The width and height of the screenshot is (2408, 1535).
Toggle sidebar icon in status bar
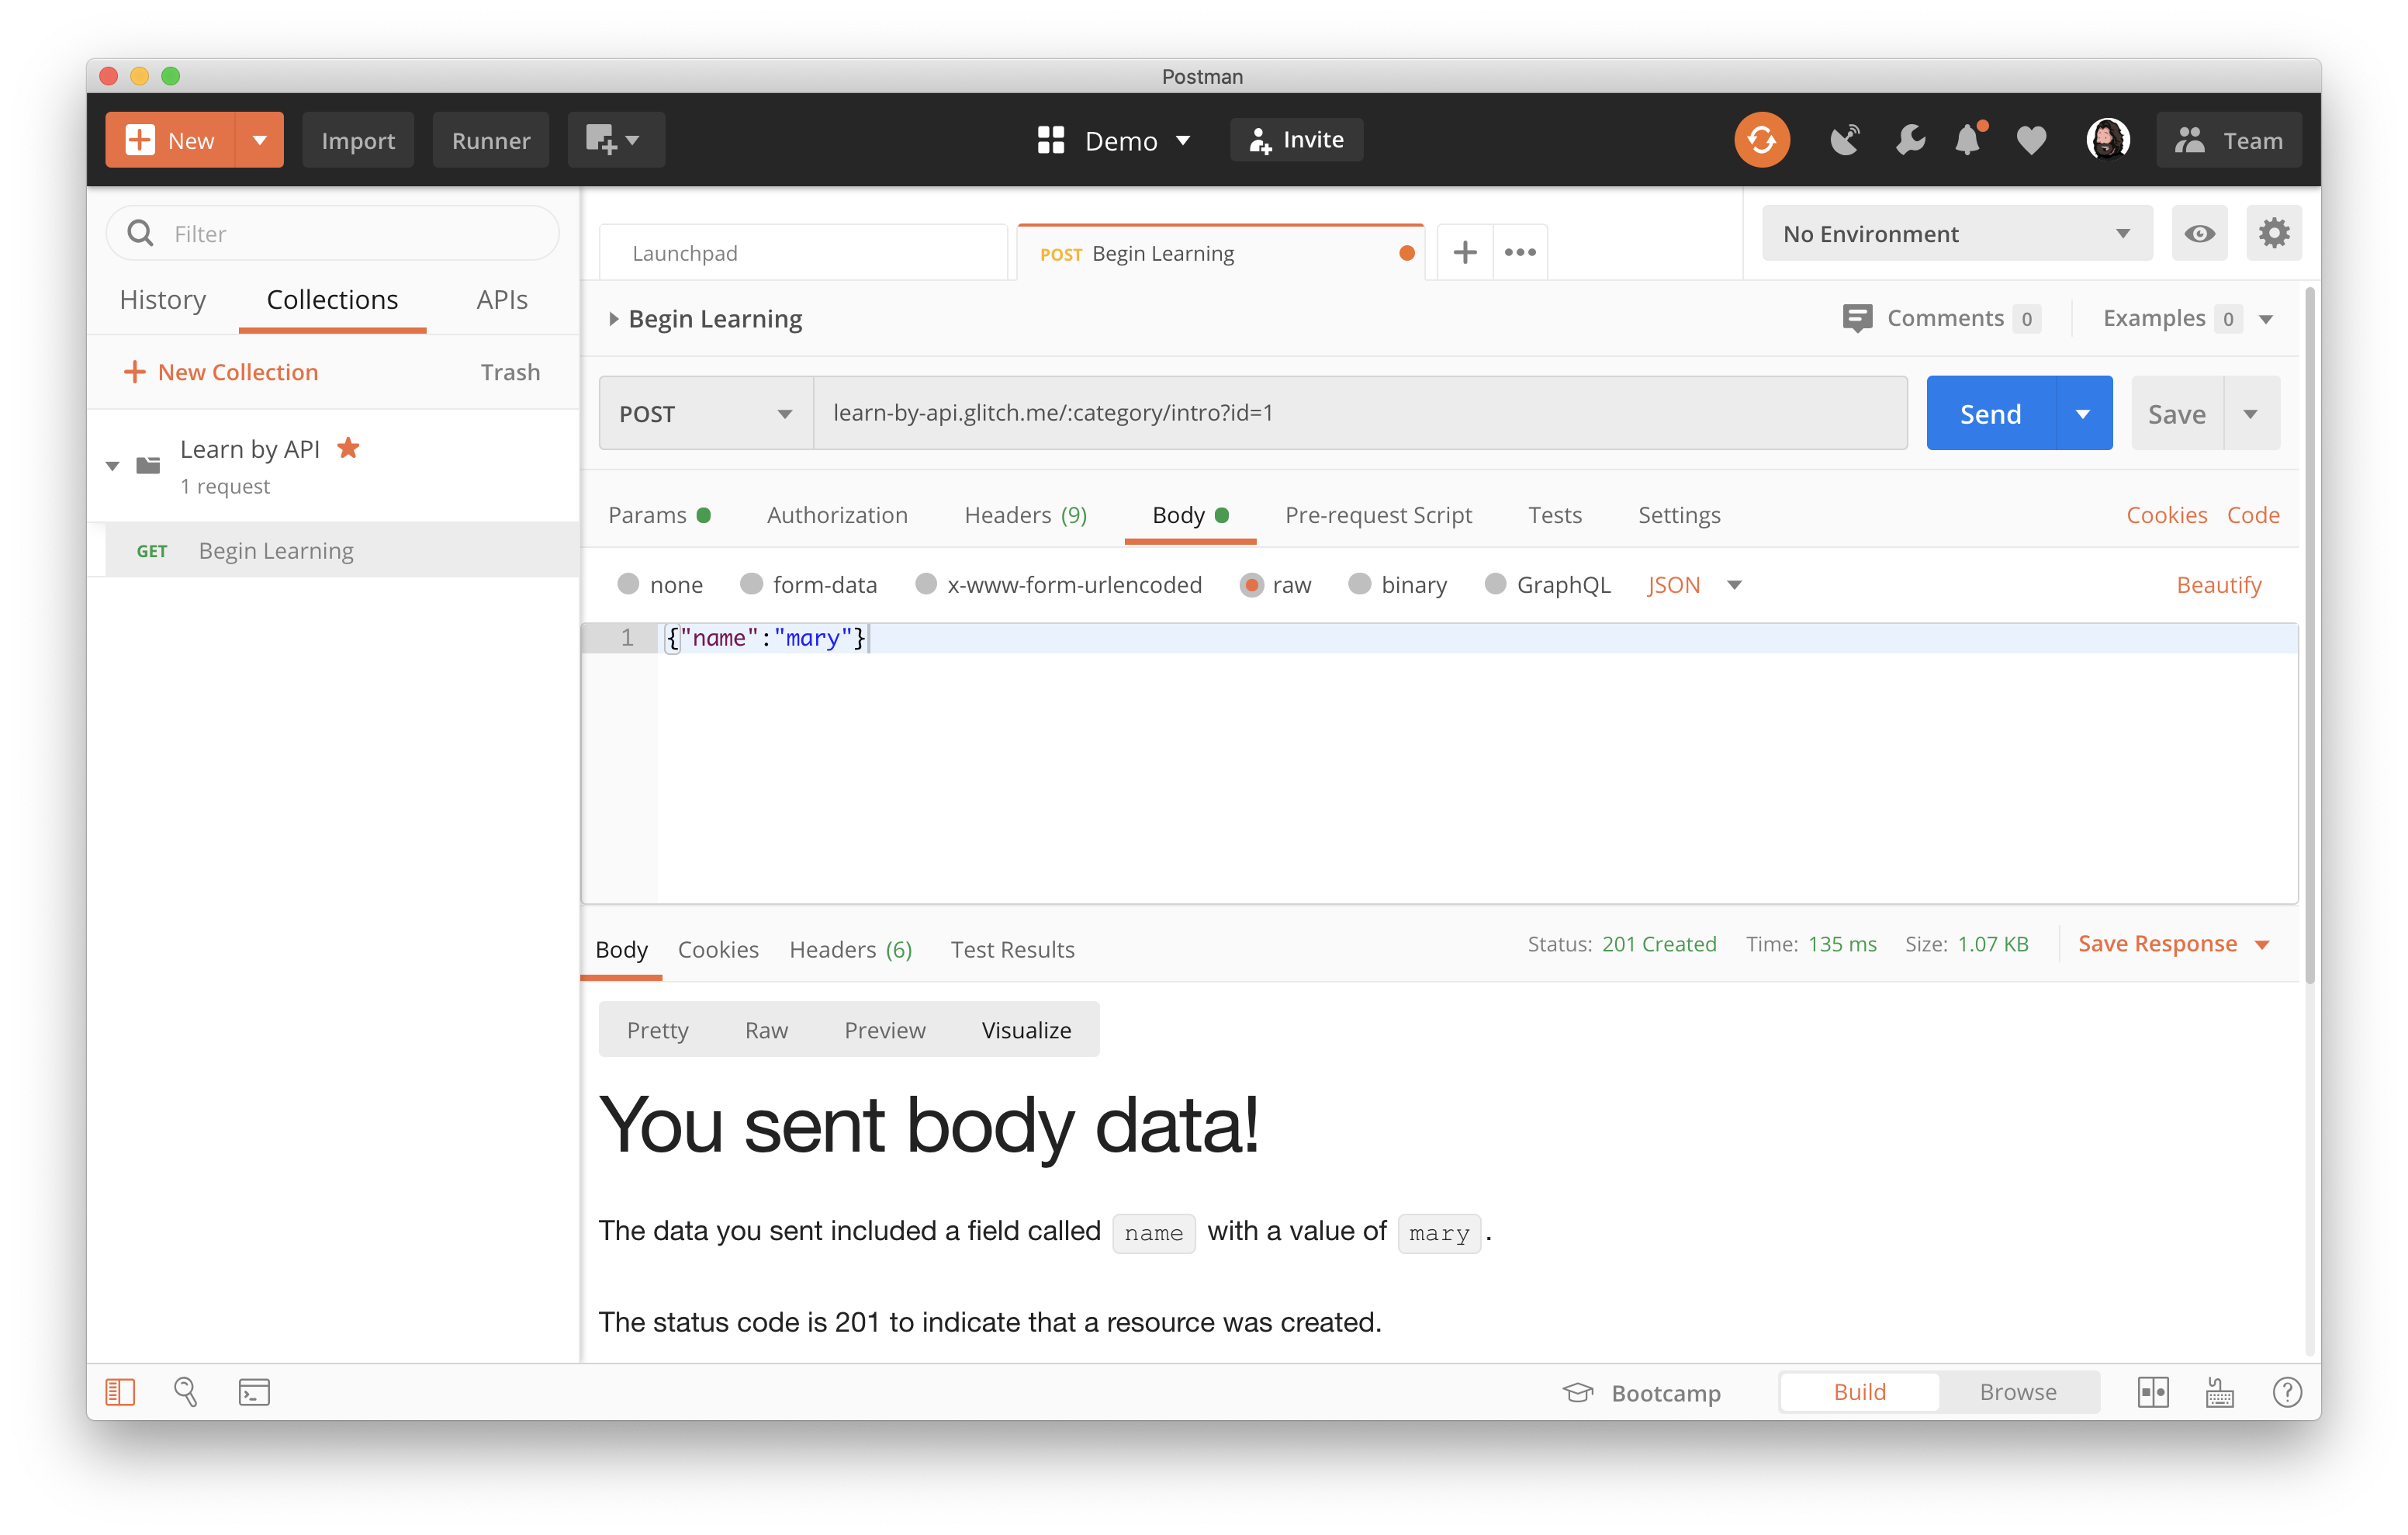[x=120, y=1392]
